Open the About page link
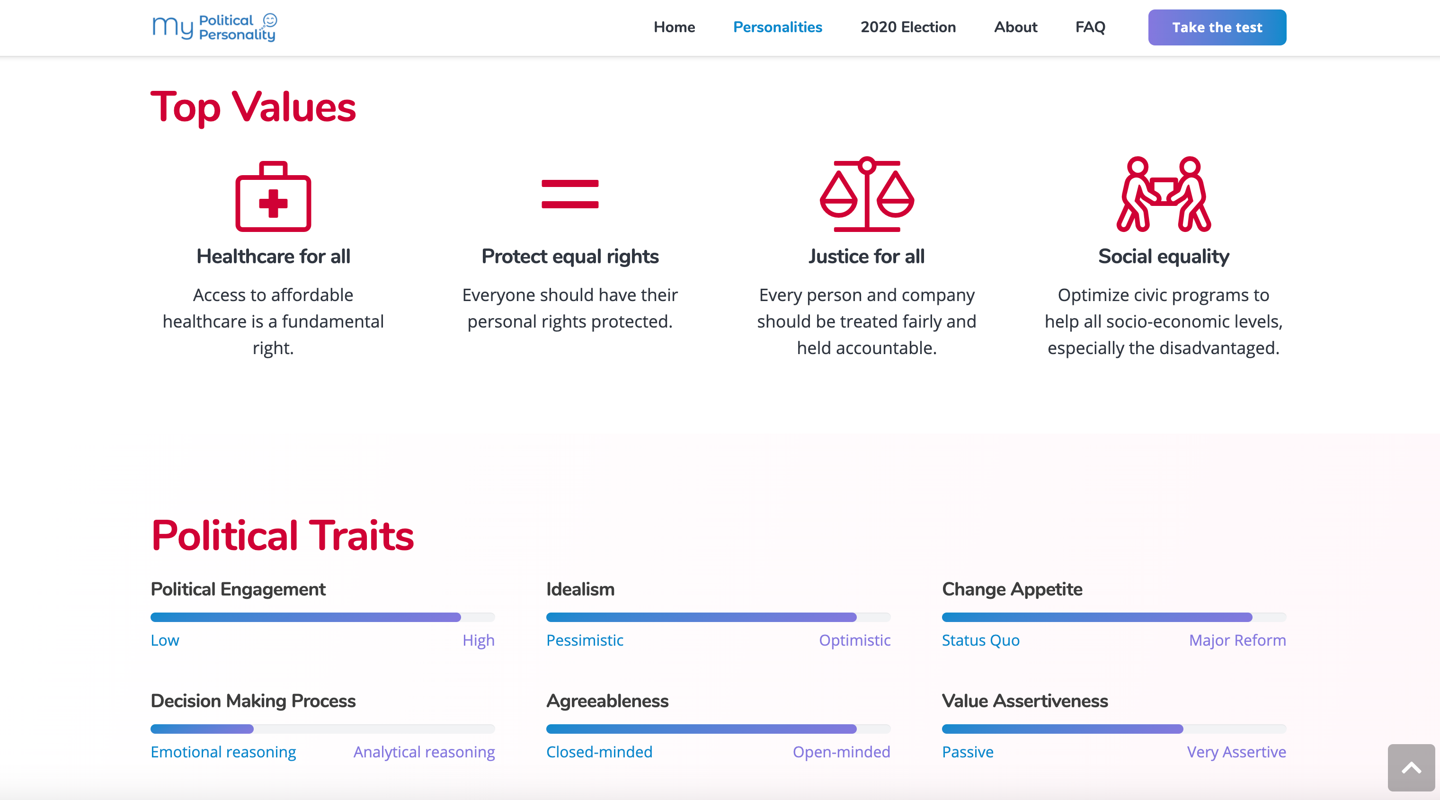This screenshot has width=1440, height=800. [x=1015, y=27]
